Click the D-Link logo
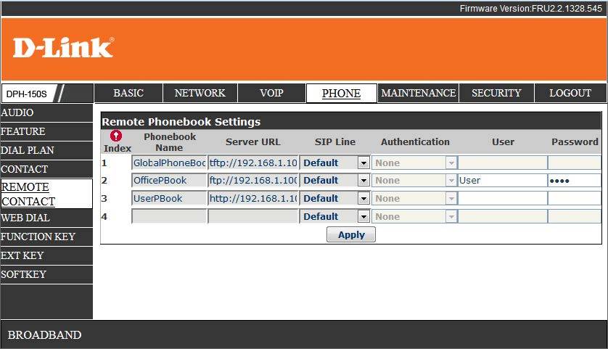 (63, 48)
